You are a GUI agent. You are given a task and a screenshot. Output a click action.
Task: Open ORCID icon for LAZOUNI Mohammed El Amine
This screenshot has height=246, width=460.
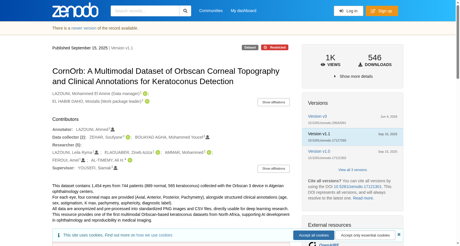pyautogui.click(x=145, y=94)
